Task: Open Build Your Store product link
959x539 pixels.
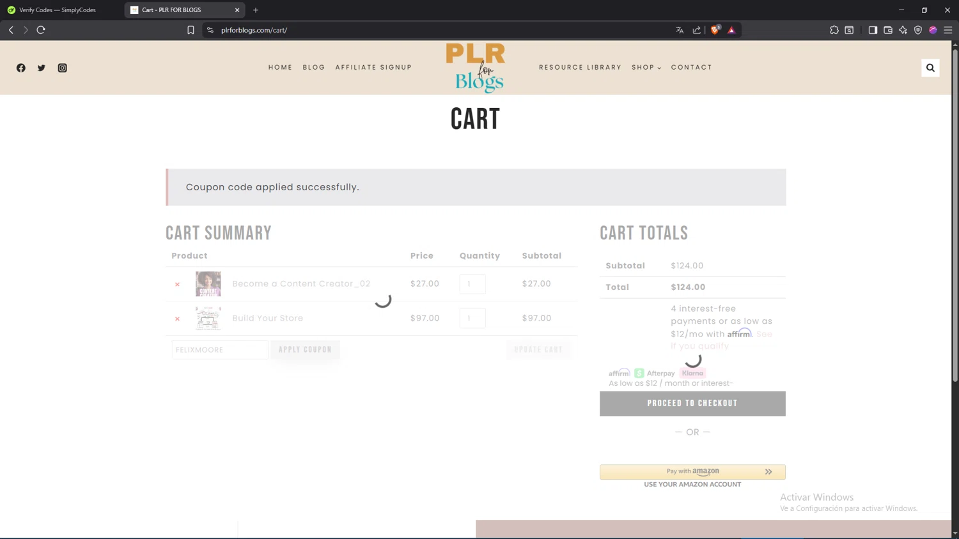Action: tap(267, 318)
